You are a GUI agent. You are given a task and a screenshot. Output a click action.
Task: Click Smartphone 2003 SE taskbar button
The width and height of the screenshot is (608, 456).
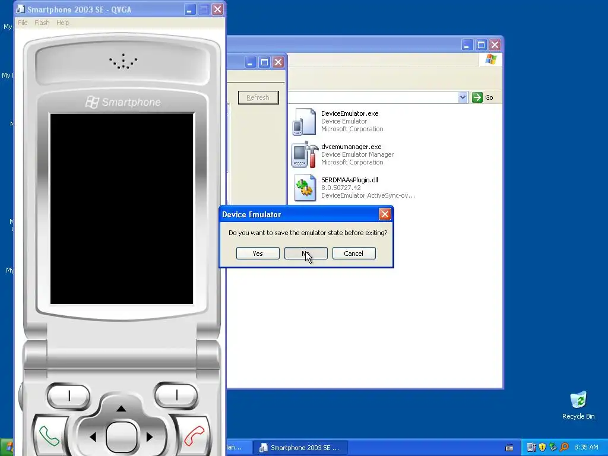[300, 448]
